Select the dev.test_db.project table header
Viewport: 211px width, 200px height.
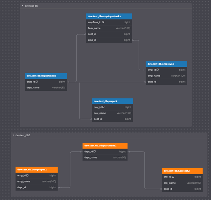pos(112,101)
